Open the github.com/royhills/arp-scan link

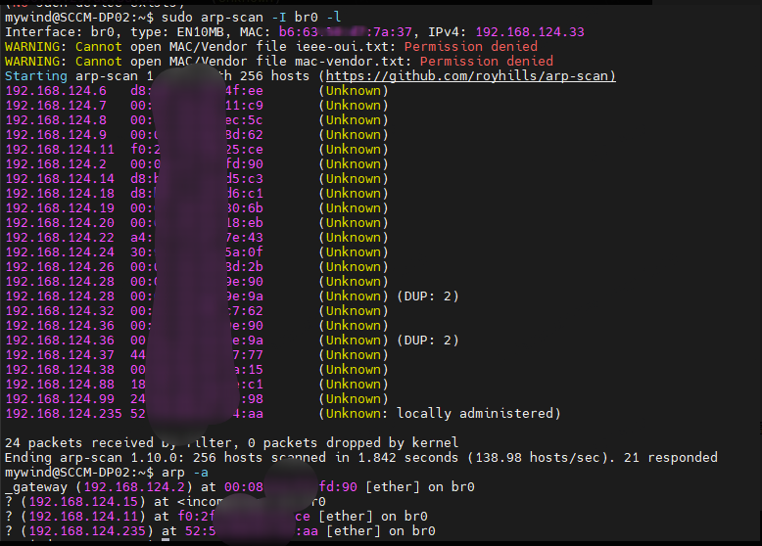(471, 76)
